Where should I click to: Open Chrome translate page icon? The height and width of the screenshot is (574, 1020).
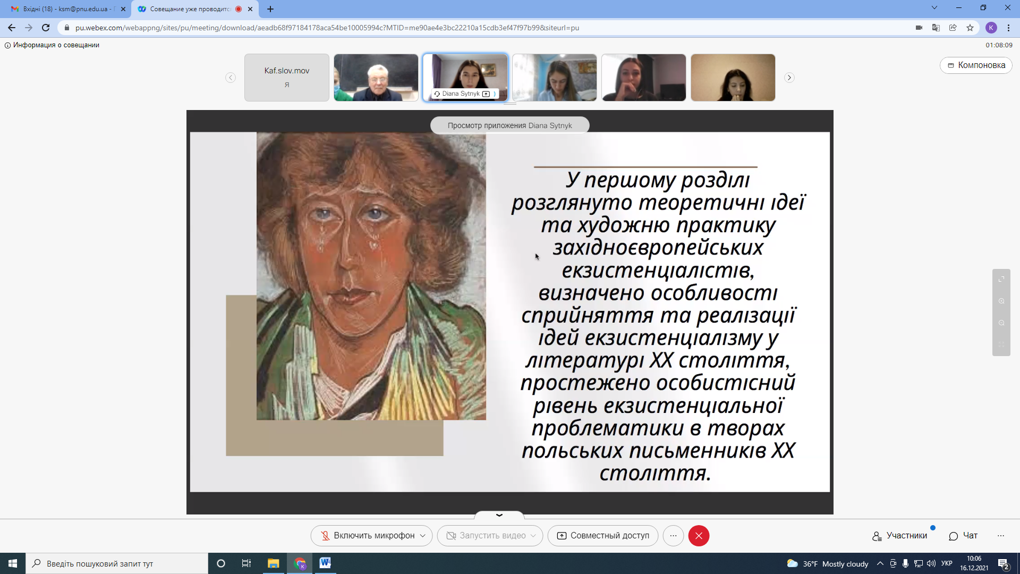click(x=936, y=28)
